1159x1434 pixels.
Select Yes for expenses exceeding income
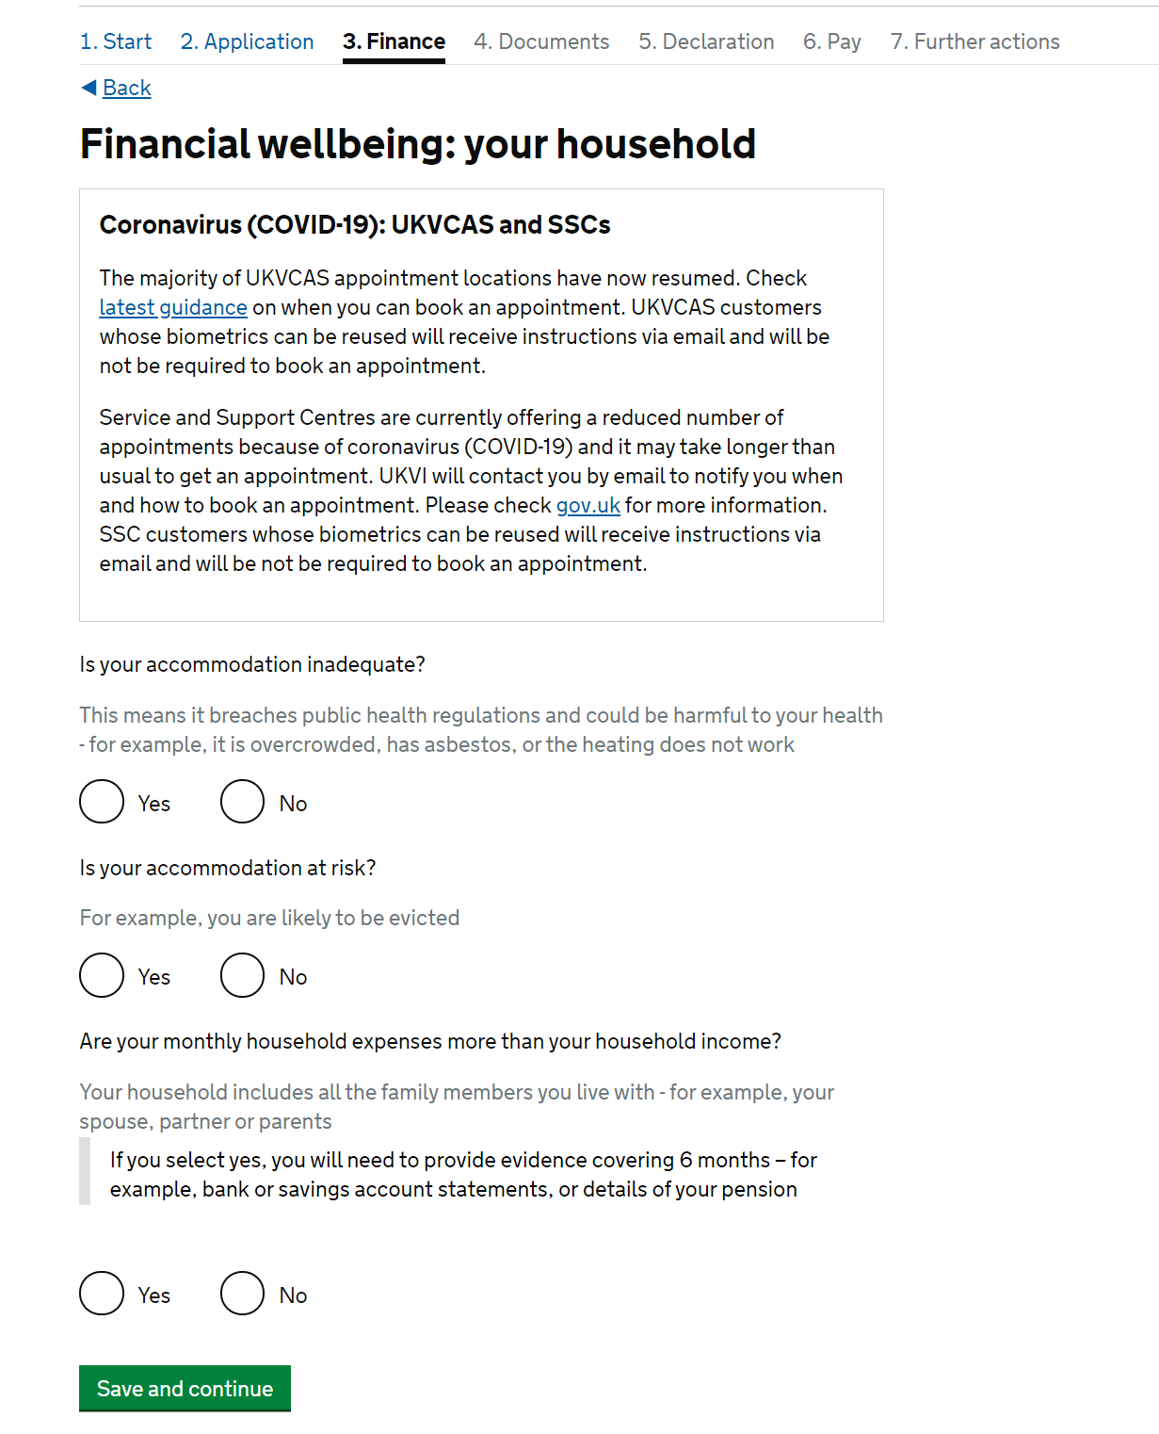102,1294
